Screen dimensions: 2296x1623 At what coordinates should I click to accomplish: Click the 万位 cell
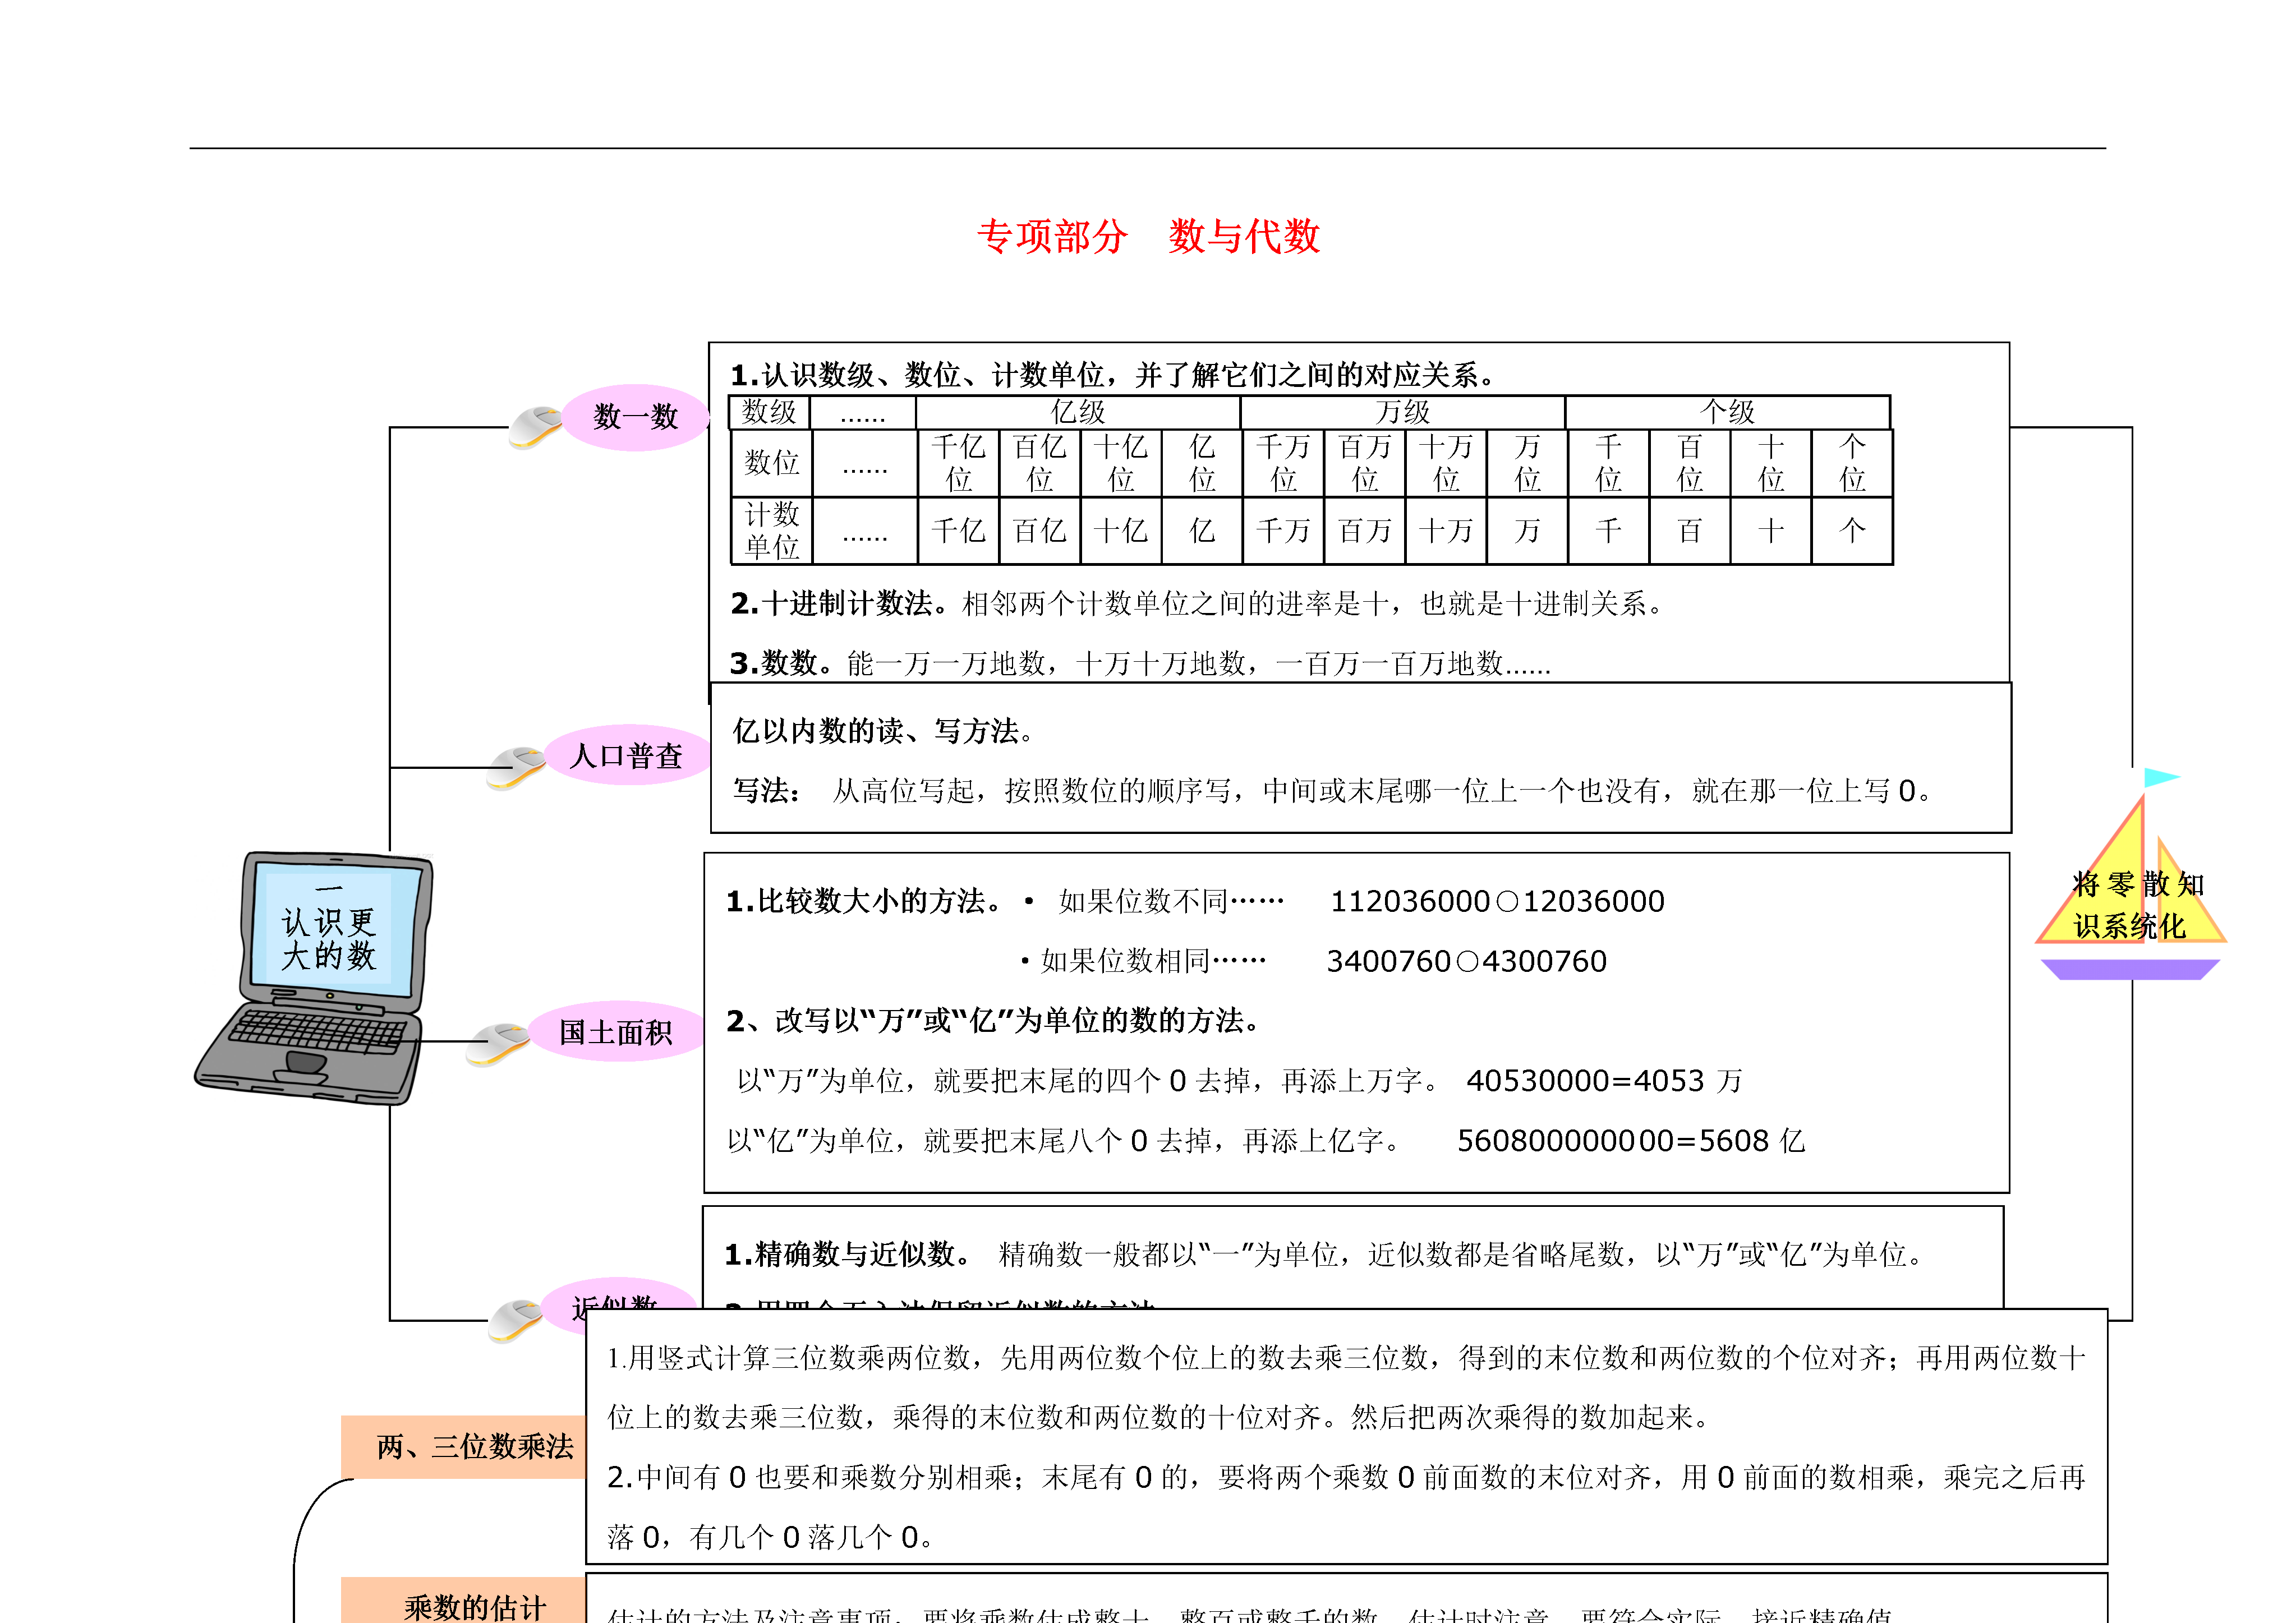click(x=1527, y=463)
